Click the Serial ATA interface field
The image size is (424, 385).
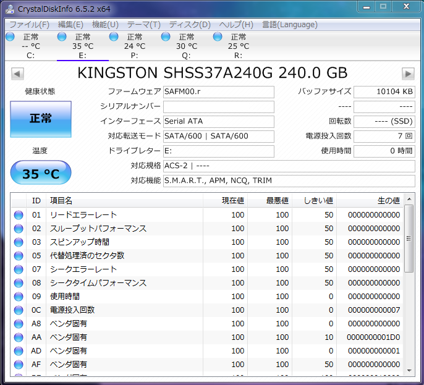(219, 121)
